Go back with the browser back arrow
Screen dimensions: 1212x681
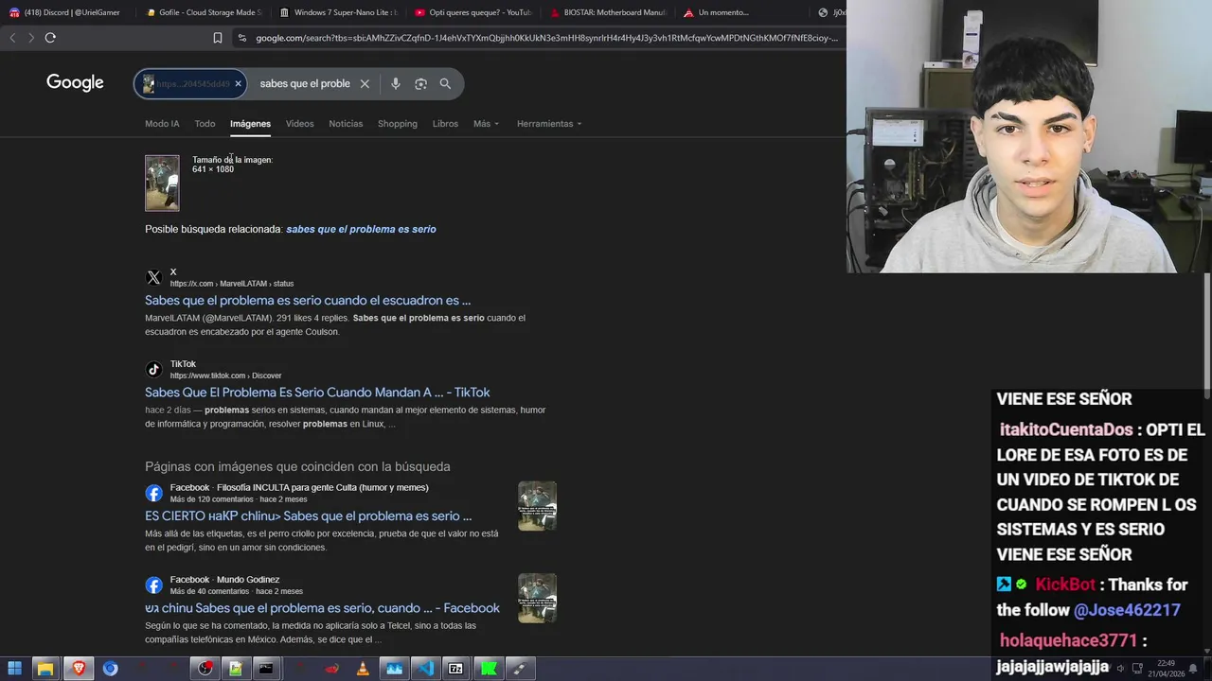(x=12, y=38)
